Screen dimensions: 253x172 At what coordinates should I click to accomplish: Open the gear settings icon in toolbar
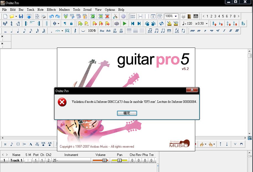123,16
